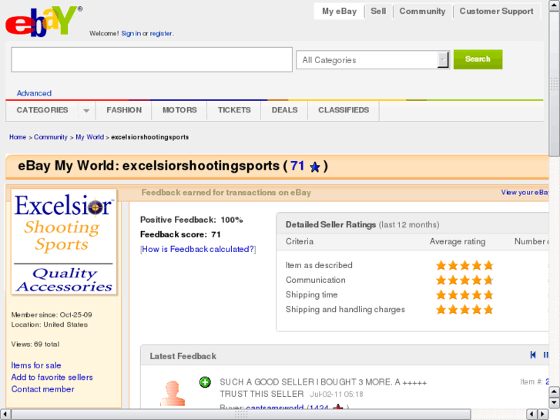560x420 pixels.
Task: Click the SUCH A GOOD SELLER feedback comment
Action: coord(324,388)
